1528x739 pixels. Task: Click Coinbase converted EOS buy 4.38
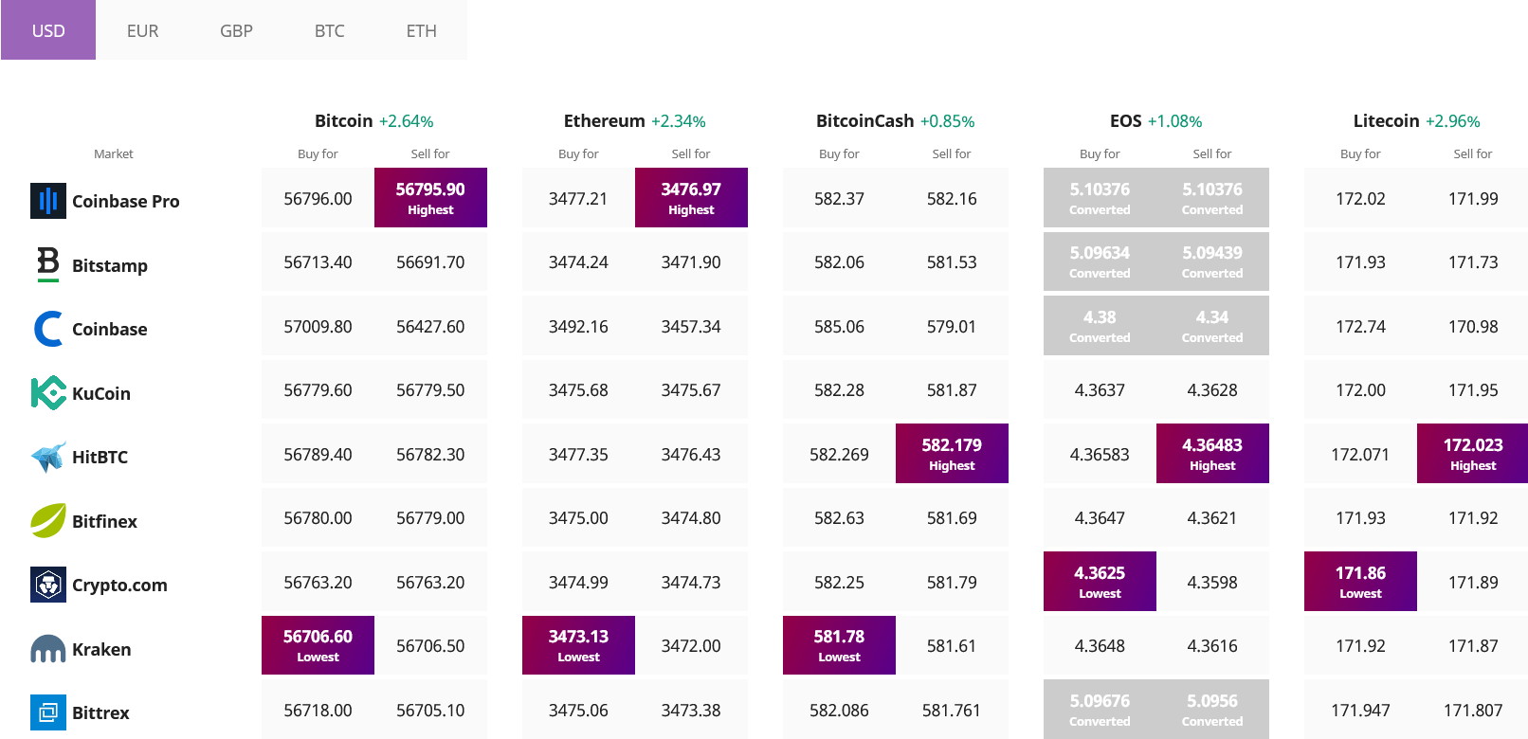(1100, 325)
